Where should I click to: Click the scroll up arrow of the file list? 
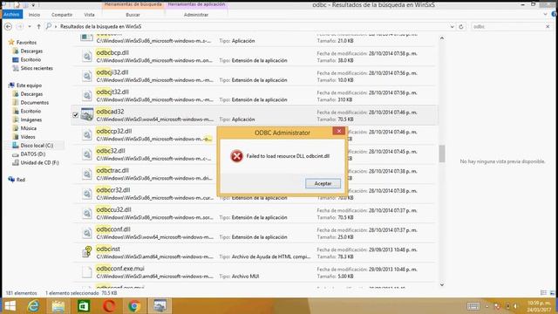tap(442, 38)
